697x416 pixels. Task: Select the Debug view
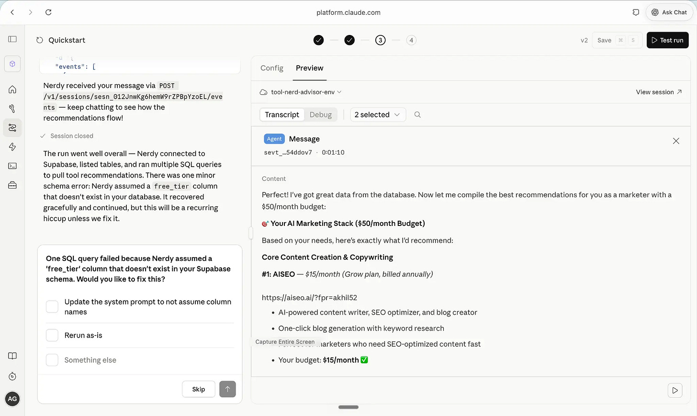coord(321,114)
